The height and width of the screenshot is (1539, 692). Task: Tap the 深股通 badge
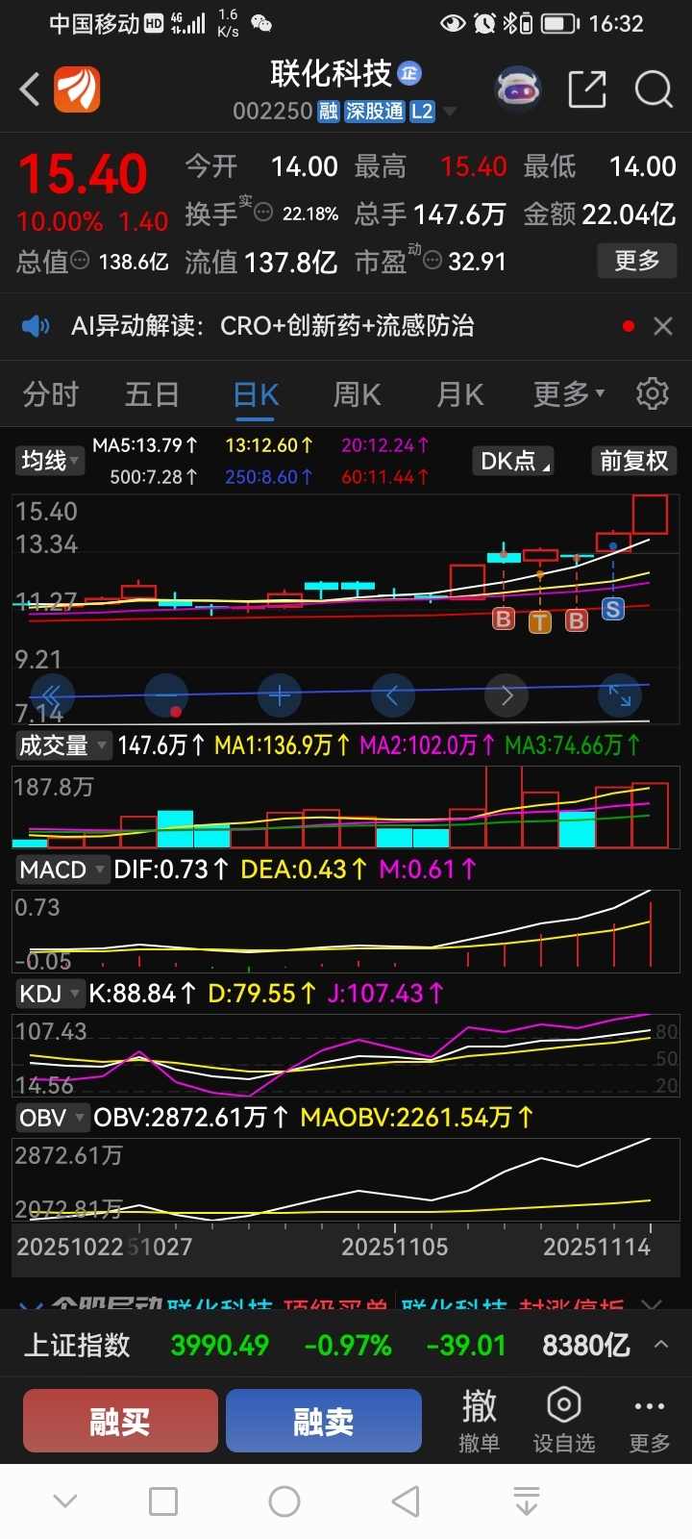[x=375, y=111]
